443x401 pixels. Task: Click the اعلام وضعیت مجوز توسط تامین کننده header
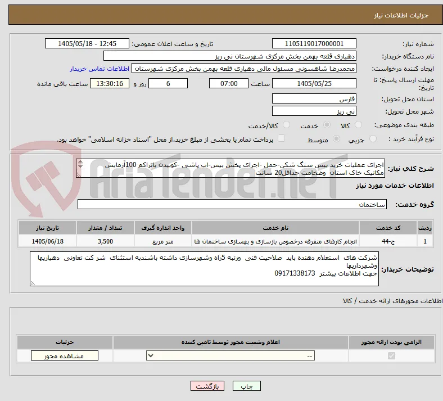(230, 342)
